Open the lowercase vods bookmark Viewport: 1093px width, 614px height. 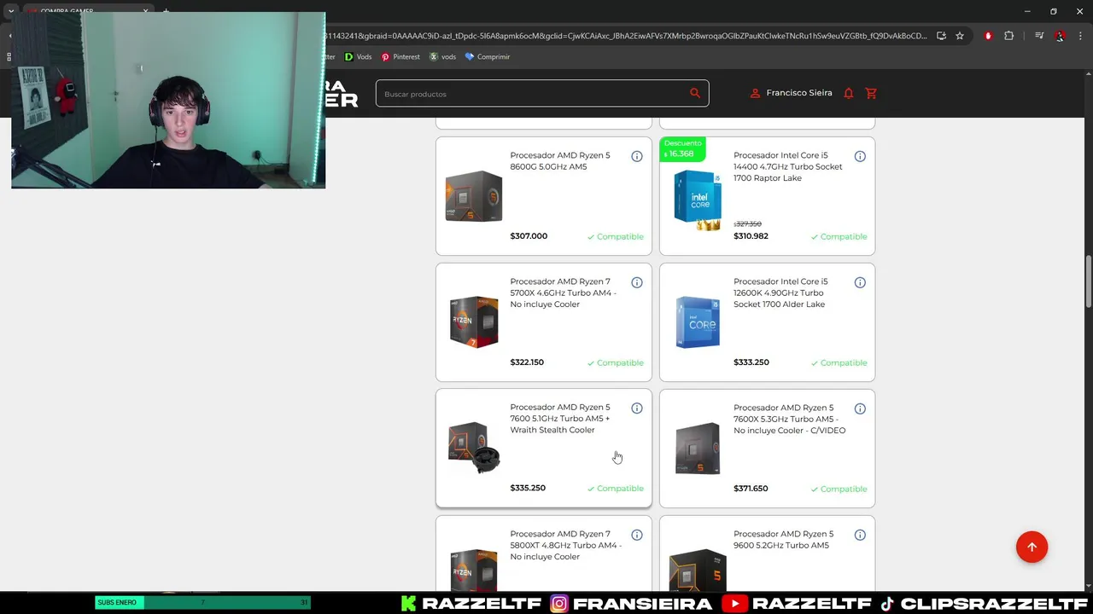(442, 56)
